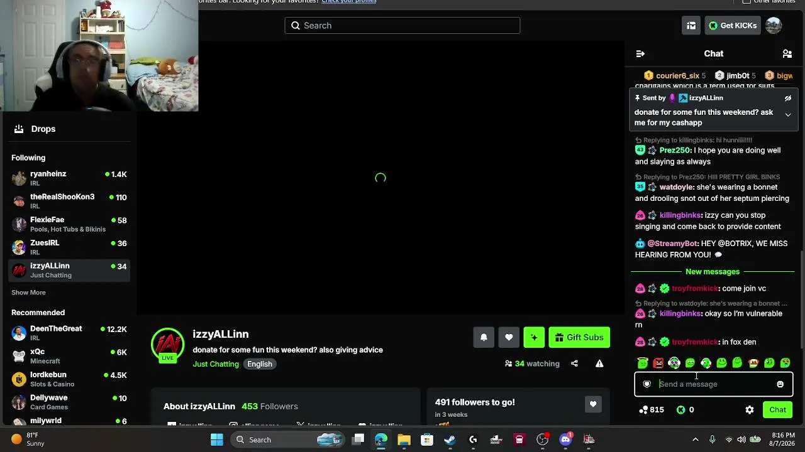Expand the pinned message chevron

click(787, 115)
